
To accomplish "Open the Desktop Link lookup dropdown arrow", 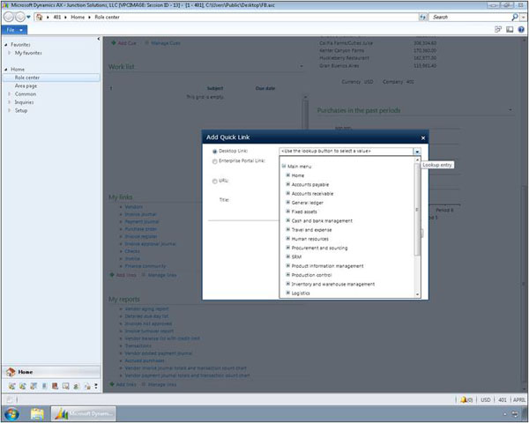I will click(417, 152).
